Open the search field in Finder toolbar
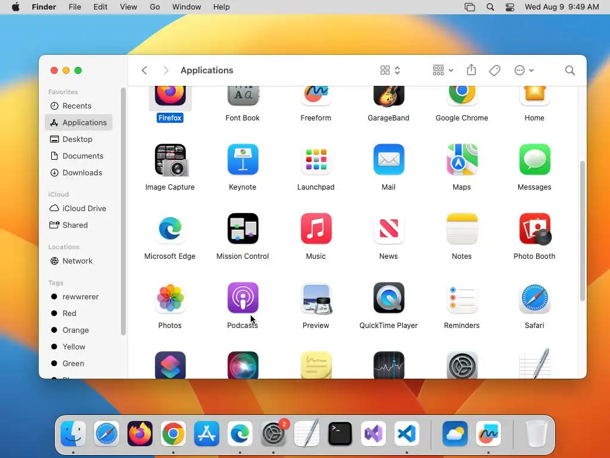The width and height of the screenshot is (610, 458). pyautogui.click(x=569, y=70)
